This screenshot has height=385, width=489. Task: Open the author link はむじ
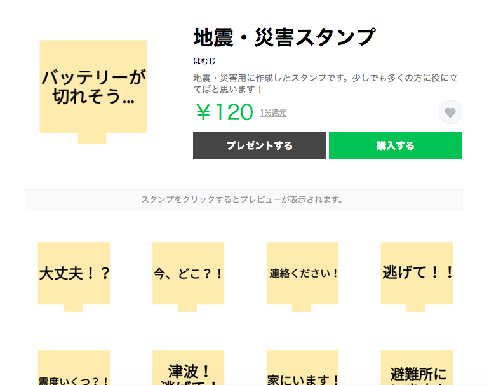pyautogui.click(x=204, y=62)
